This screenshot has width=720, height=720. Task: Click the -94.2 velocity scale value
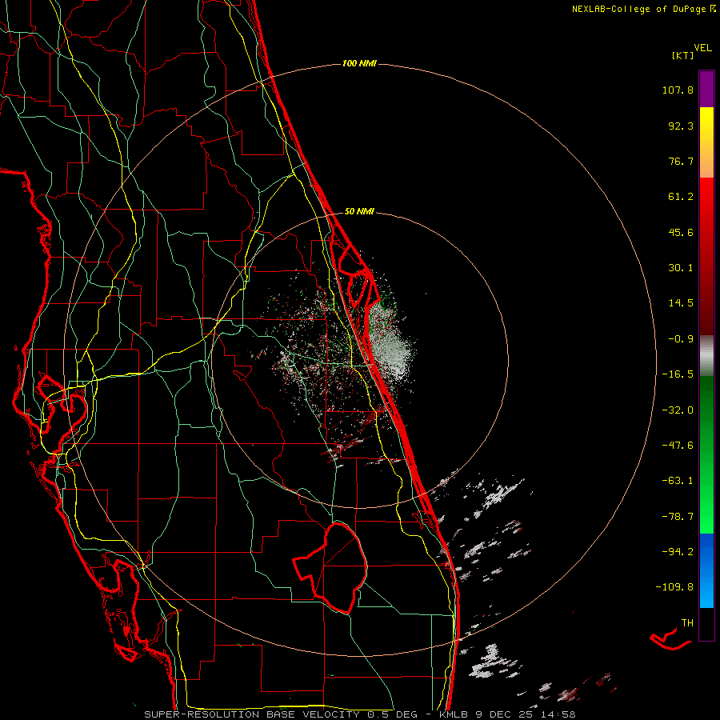[678, 552]
